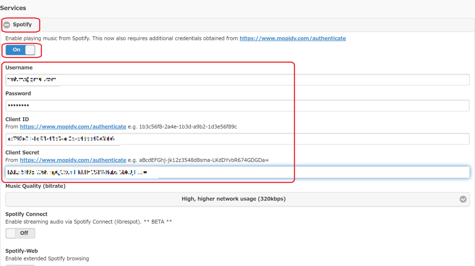The height and width of the screenshot is (266, 475).
Task: Click the Spotify section header label
Action: pos(22,25)
